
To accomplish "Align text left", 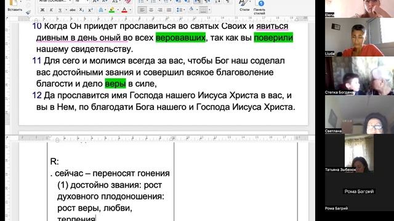I will [142, 10].
